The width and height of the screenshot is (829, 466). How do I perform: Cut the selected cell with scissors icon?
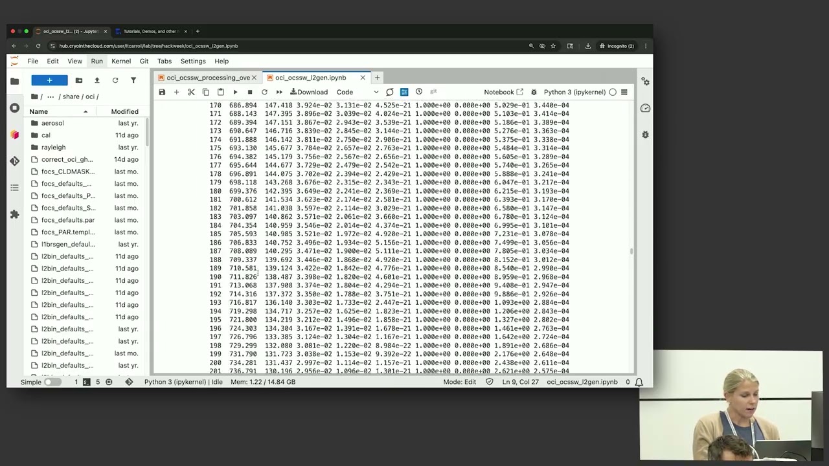pyautogui.click(x=191, y=92)
